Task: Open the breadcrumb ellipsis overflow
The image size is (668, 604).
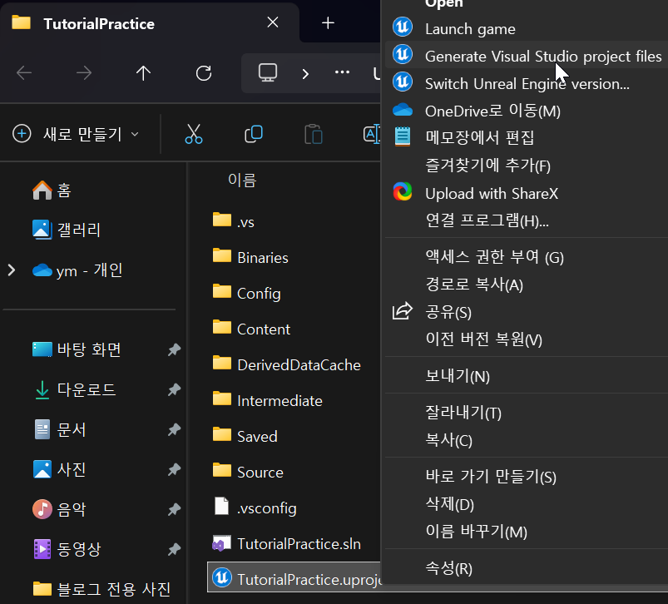Action: pyautogui.click(x=342, y=72)
